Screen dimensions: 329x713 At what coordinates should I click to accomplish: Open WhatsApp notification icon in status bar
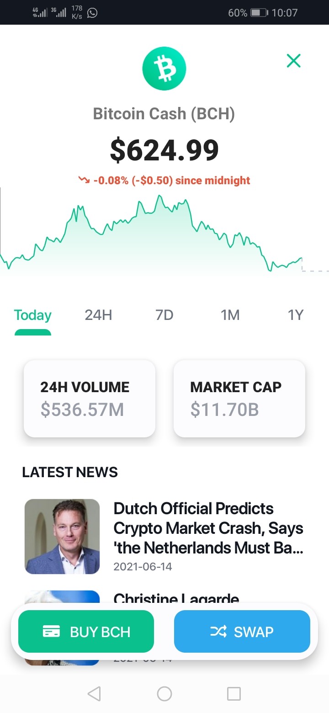coord(92,13)
